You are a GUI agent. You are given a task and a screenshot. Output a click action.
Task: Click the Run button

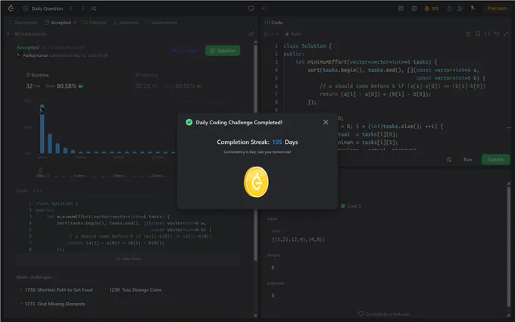(468, 160)
